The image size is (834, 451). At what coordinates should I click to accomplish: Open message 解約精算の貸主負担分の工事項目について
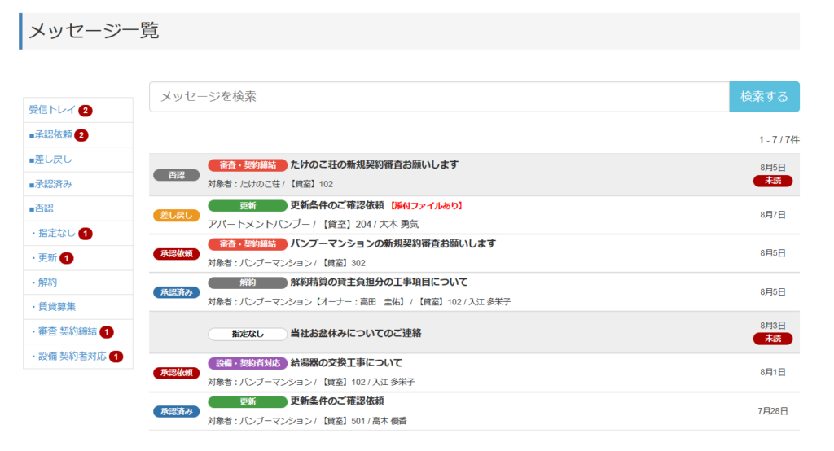point(379,282)
